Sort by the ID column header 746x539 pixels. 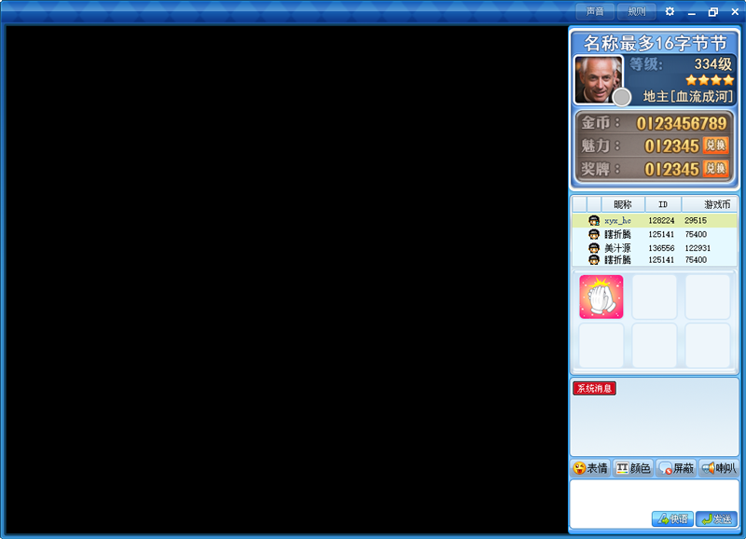pyautogui.click(x=663, y=204)
